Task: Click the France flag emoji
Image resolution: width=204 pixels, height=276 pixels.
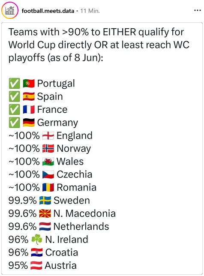Action: [x=29, y=109]
